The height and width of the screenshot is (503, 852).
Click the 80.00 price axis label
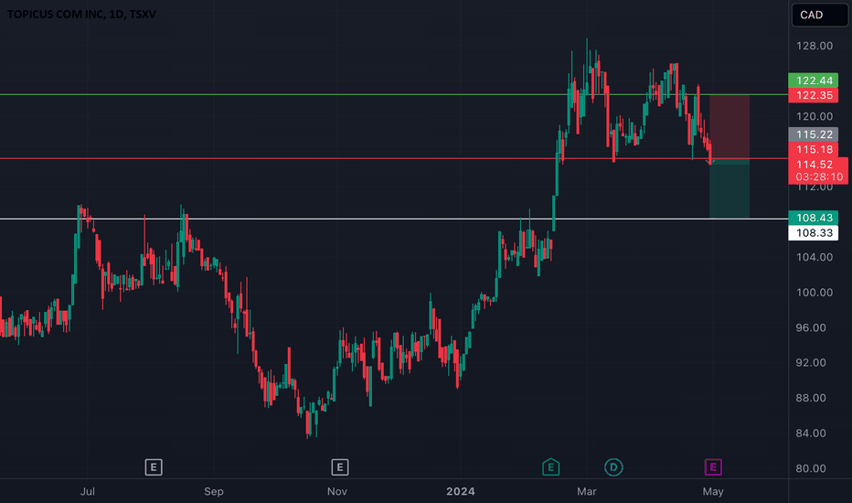tap(810, 468)
